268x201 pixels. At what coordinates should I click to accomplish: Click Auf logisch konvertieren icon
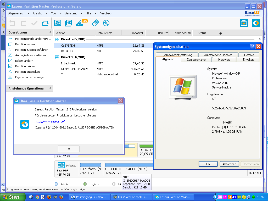(x=10, y=55)
